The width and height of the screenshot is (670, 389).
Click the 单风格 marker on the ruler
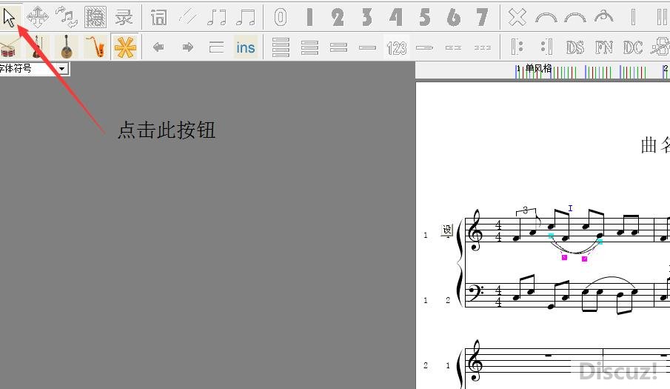click(x=538, y=68)
